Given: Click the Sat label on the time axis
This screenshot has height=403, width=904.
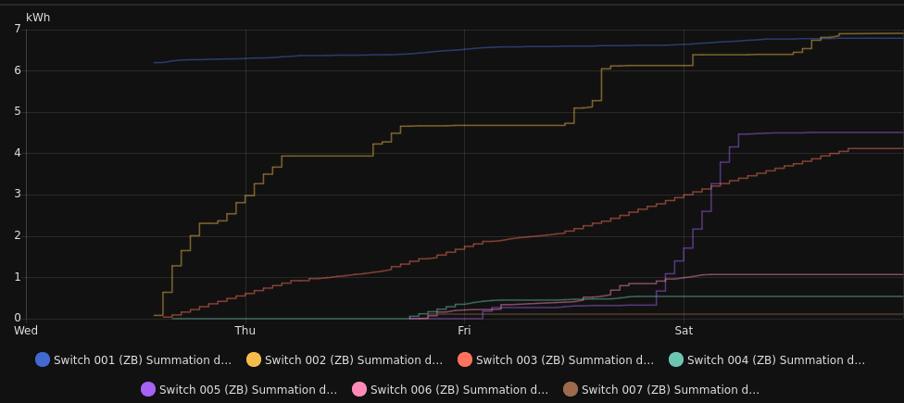Looking at the screenshot, I should tap(684, 331).
